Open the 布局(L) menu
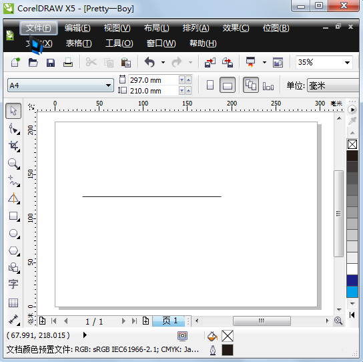The height and width of the screenshot is (362, 363). click(x=157, y=28)
